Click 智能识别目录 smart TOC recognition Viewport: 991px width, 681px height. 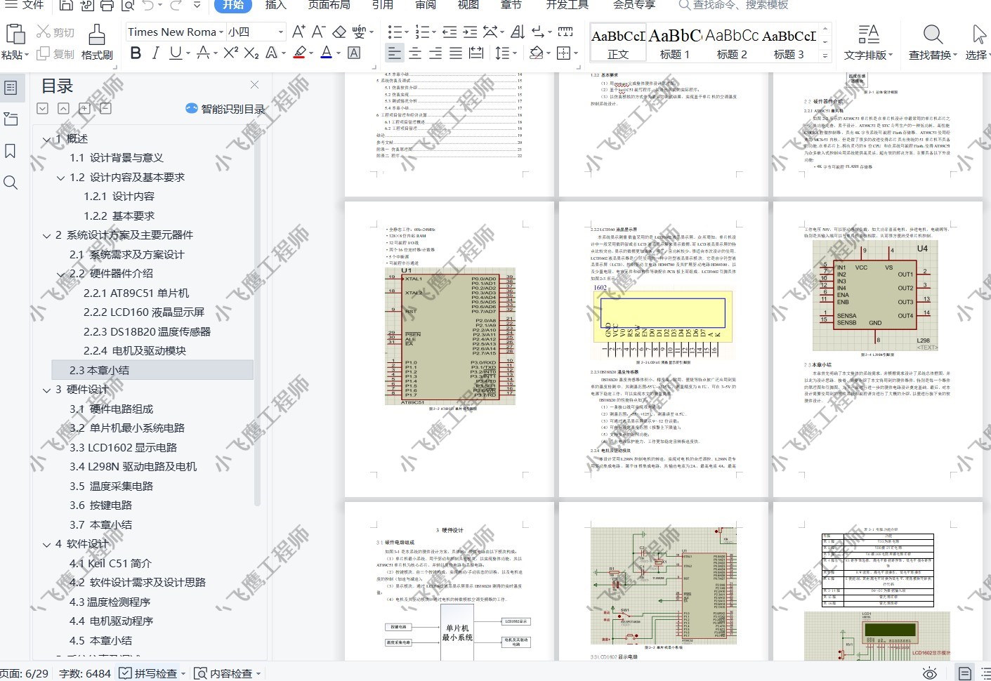[225, 109]
